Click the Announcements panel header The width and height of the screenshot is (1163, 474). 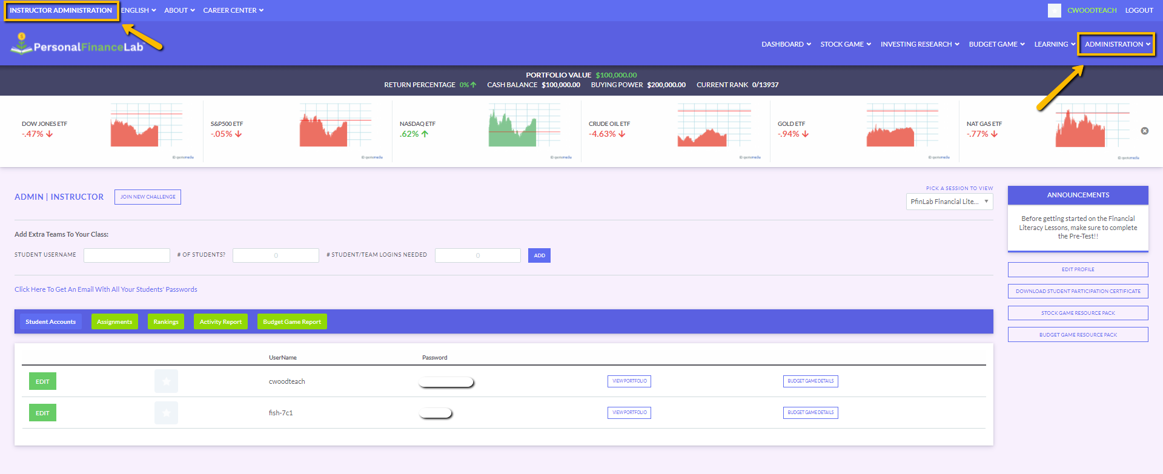pyautogui.click(x=1078, y=195)
